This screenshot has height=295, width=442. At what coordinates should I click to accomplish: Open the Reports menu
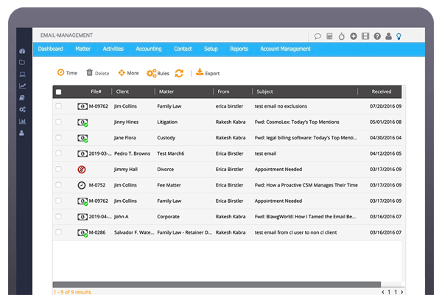[x=239, y=49]
